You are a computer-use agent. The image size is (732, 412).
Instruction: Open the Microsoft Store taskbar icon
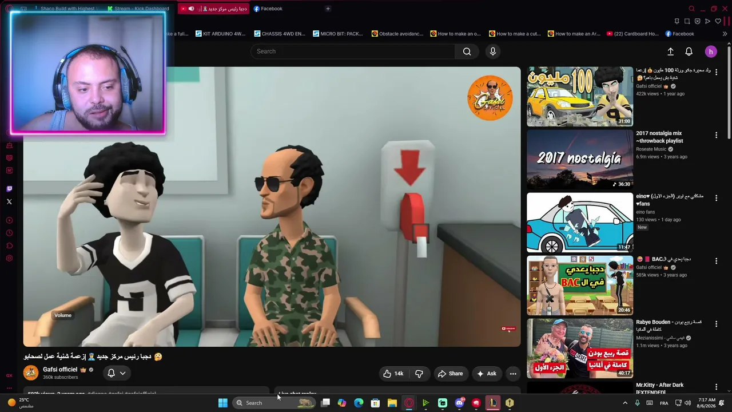click(x=375, y=403)
